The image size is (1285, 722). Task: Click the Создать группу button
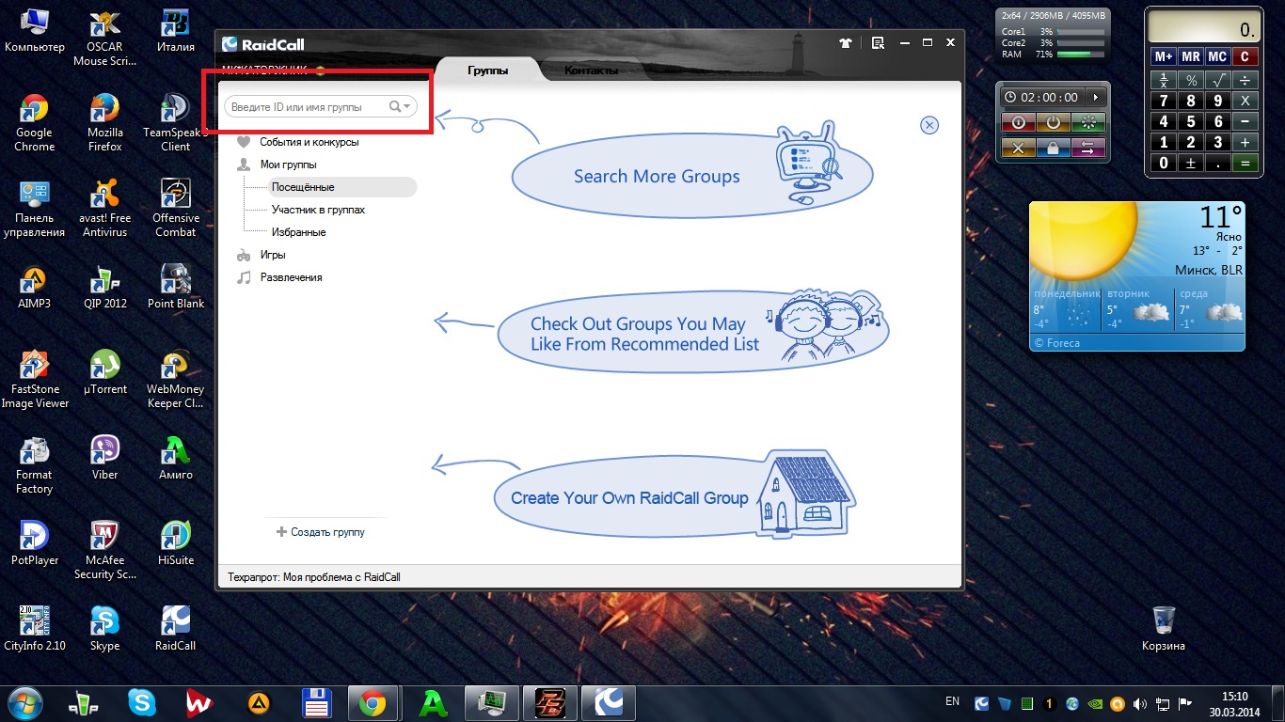(x=321, y=532)
